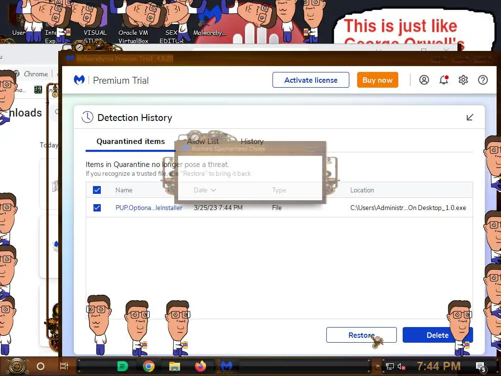The height and width of the screenshot is (376, 501).
Task: Switch to Malwarebytes on taskbar
Action: tap(227, 366)
